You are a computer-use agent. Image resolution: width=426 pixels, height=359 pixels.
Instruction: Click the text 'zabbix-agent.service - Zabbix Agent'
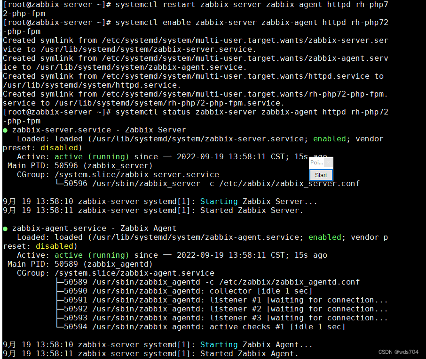coord(94,228)
